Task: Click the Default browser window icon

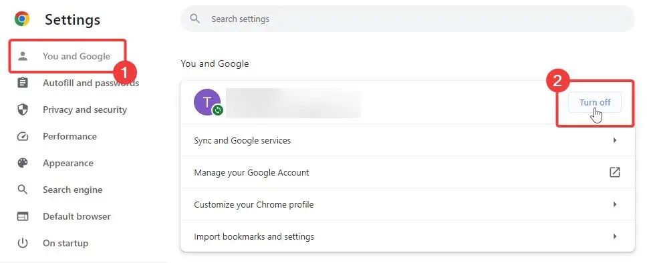Action: coord(23,216)
